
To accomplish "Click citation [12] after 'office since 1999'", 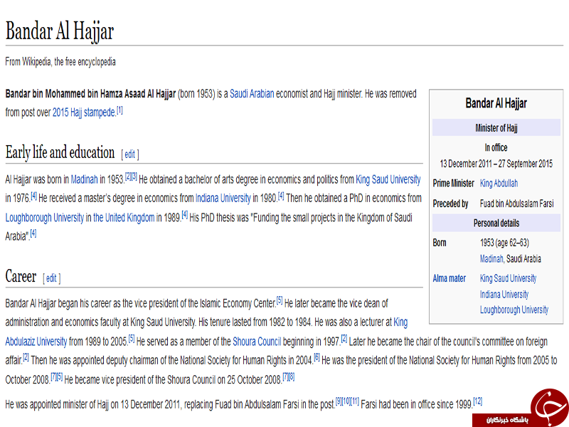I will pyautogui.click(x=478, y=401).
